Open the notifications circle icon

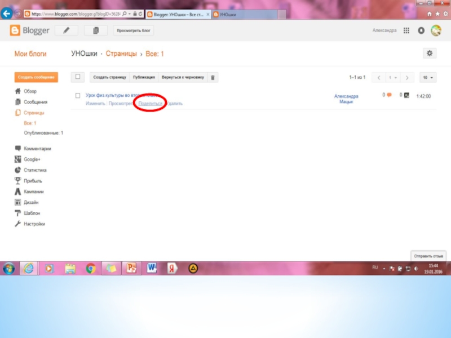421,30
